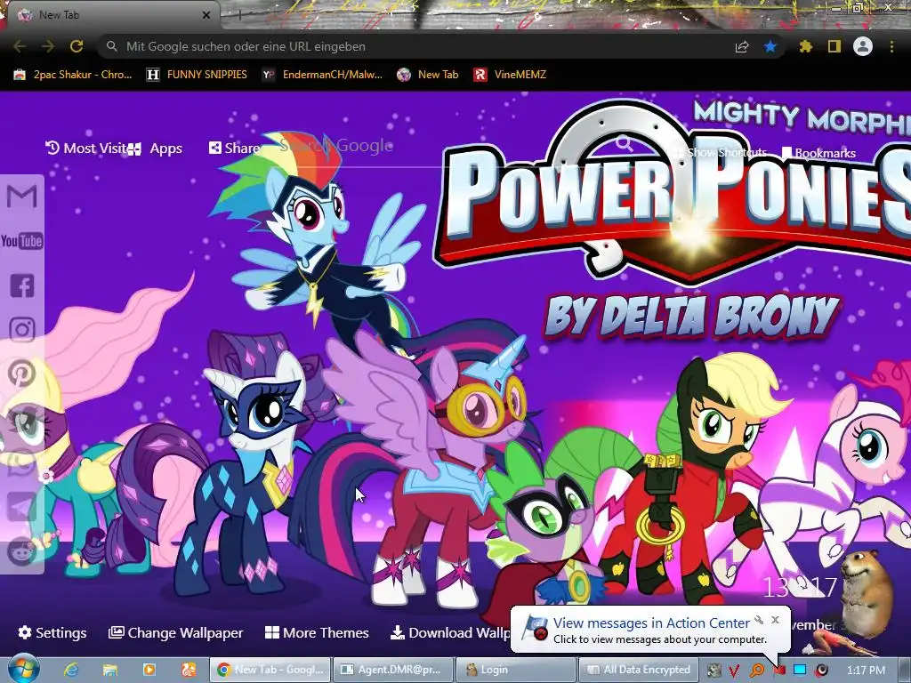The height and width of the screenshot is (683, 911).
Task: Bookmark this tab with the star icon
Action: coord(770,46)
